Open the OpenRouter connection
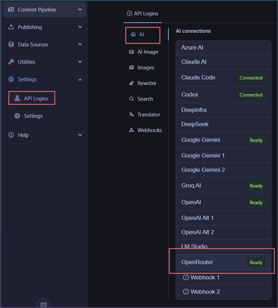 pos(223,262)
